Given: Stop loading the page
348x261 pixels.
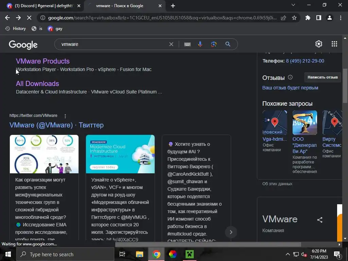Looking at the screenshot, I should pos(29,18).
